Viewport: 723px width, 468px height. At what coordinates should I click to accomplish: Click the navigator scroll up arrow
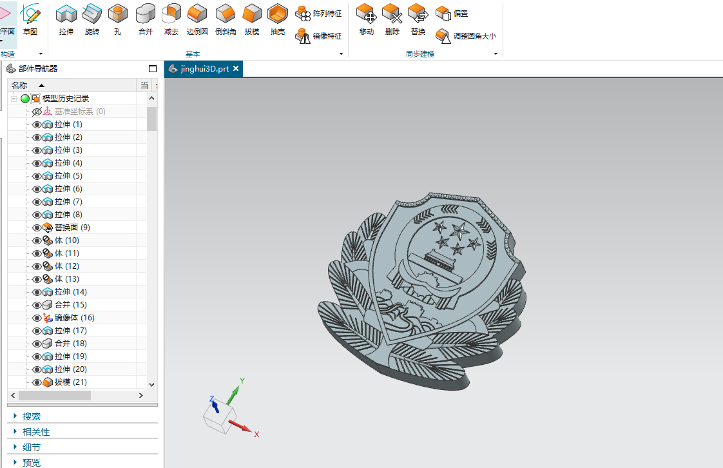pos(151,98)
